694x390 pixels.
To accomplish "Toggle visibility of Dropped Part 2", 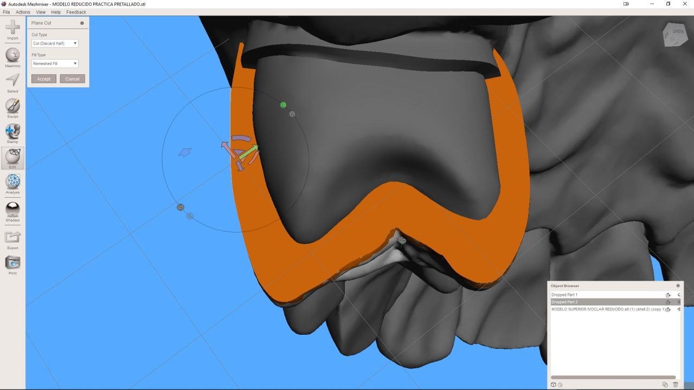I will click(679, 302).
